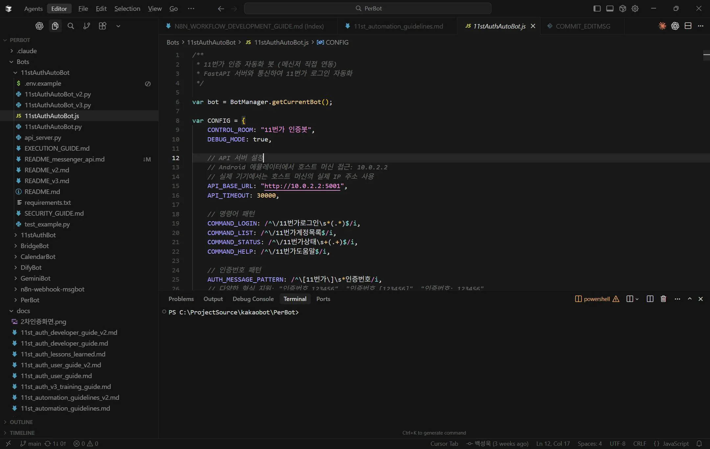Open the Selection menu
710x449 pixels.
tap(127, 9)
